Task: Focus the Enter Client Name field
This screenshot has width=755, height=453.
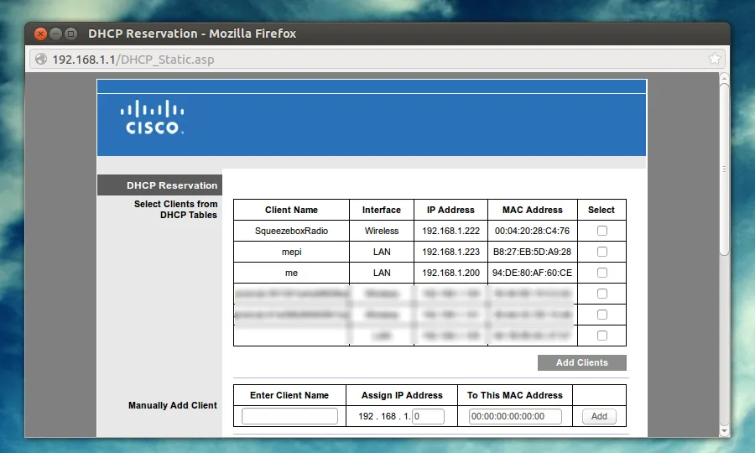Action: click(289, 416)
